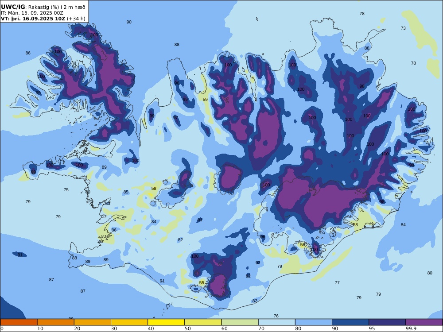The image size is (443, 332).
Task: Click the humidity value '55' on the map
Action: click(x=202, y=283)
